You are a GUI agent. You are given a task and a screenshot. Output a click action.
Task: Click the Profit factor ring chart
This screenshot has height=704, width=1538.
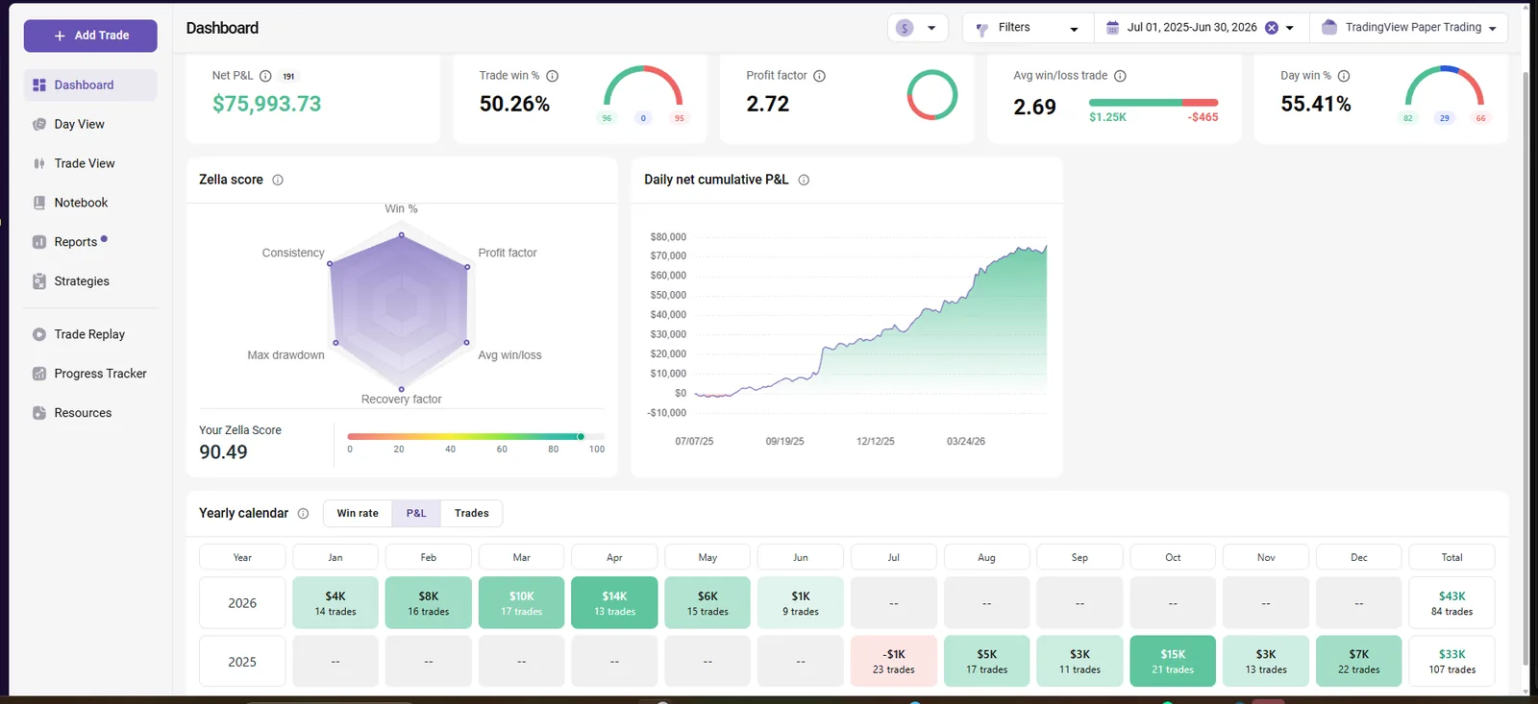pyautogui.click(x=932, y=95)
